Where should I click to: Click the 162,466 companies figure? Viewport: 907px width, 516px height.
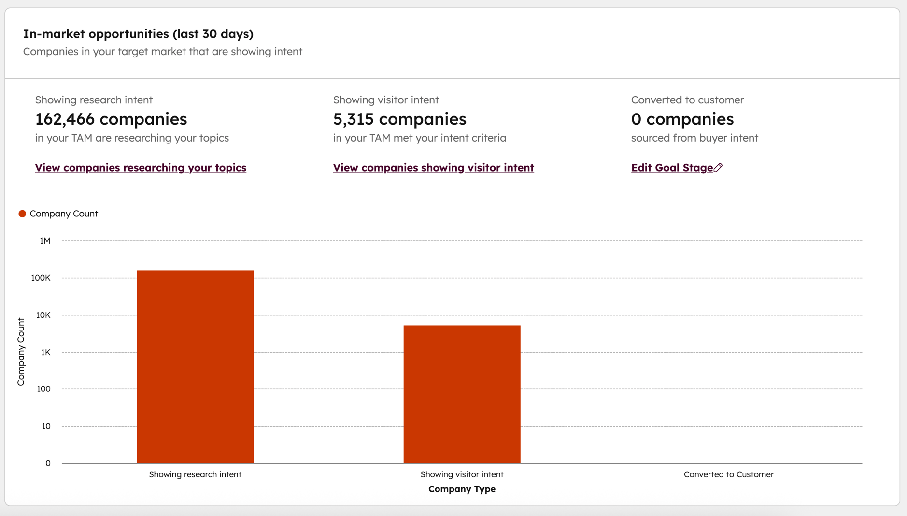click(x=111, y=119)
